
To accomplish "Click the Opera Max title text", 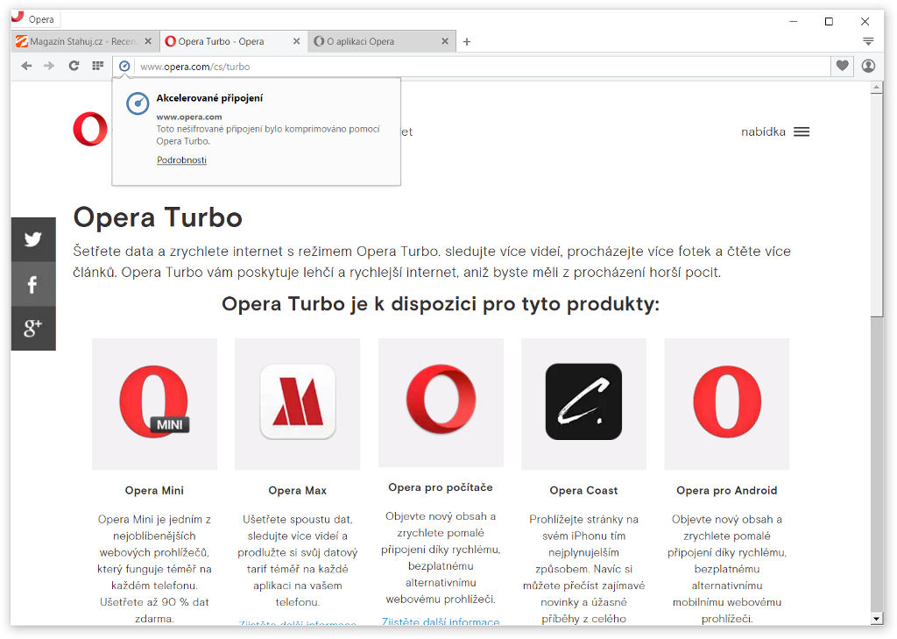I will [298, 490].
